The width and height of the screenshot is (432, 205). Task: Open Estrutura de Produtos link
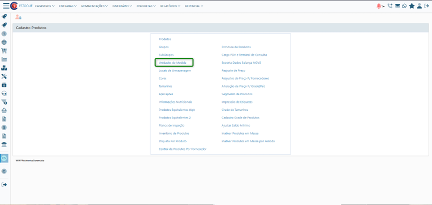tap(236, 47)
